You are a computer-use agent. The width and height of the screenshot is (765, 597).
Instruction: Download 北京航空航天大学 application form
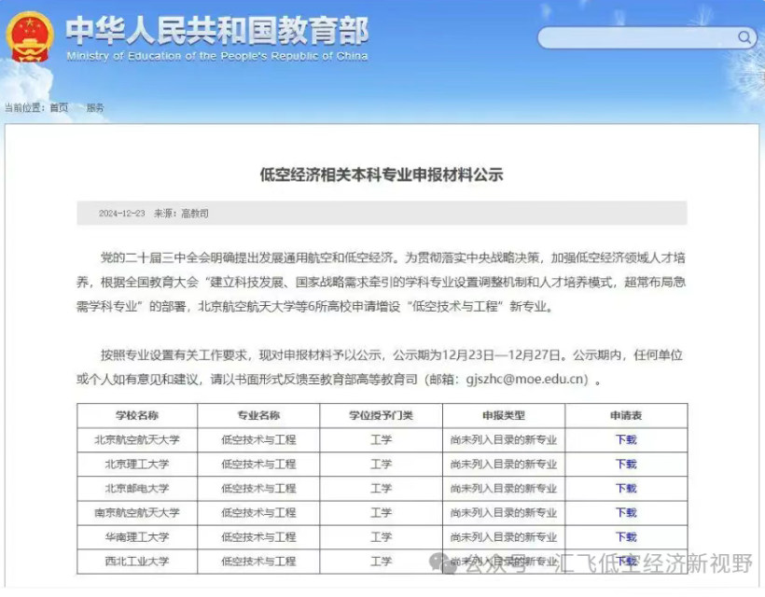(x=626, y=439)
